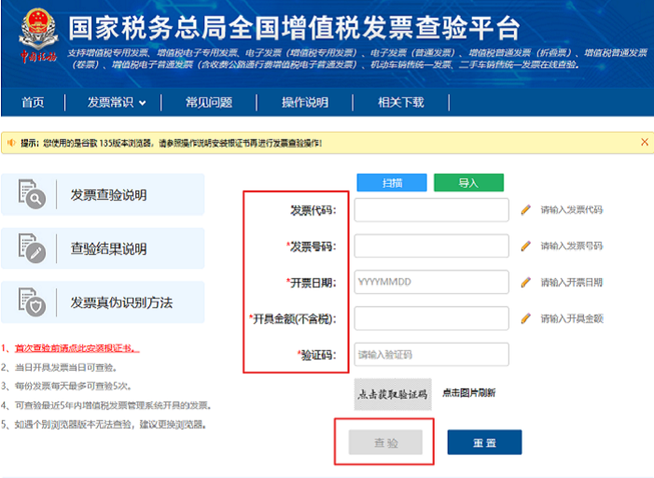654x478 pixels.
Task: Open the 操作说明 navigation item
Action: (305, 103)
